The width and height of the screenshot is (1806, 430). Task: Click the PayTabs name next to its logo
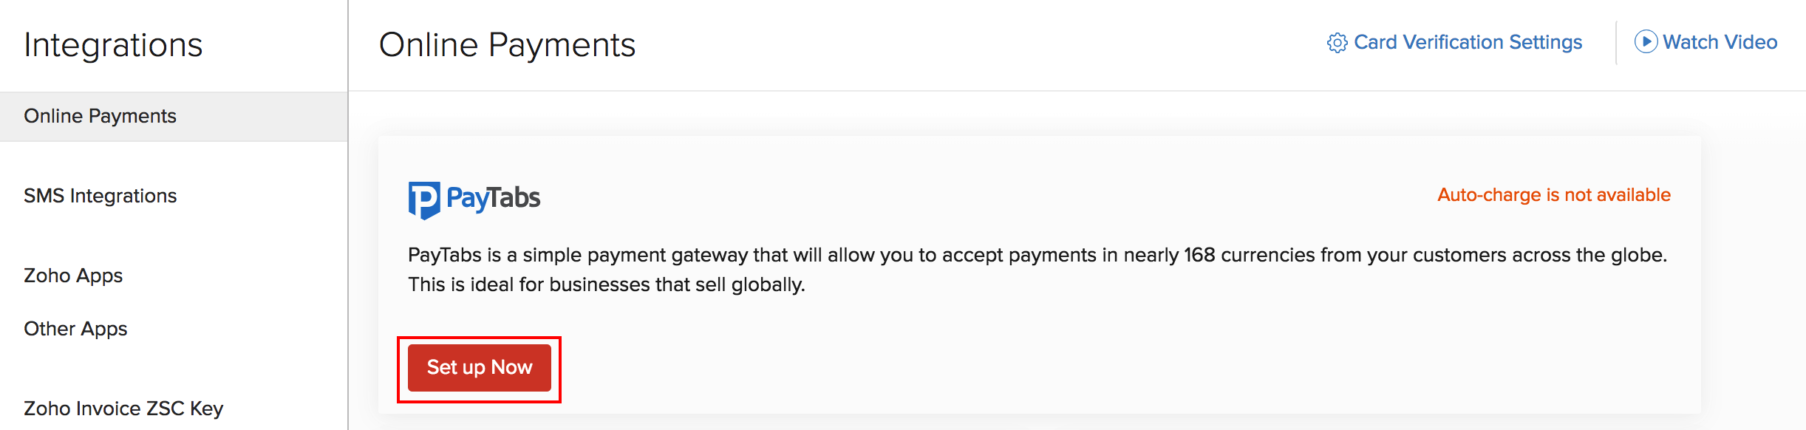pyautogui.click(x=494, y=197)
